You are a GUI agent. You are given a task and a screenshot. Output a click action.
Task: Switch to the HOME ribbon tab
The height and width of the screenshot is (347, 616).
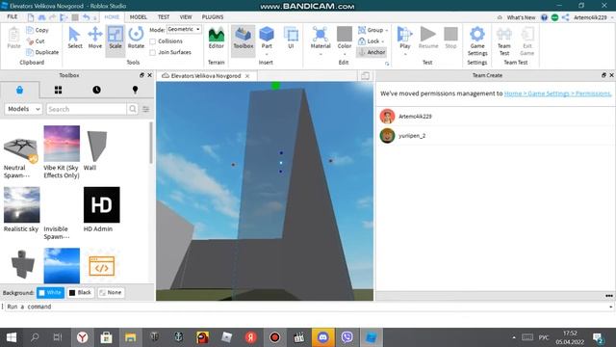pyautogui.click(x=112, y=17)
